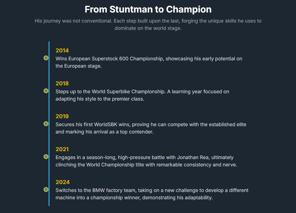Image resolution: width=296 pixels, height=213 pixels.
Task: Click the yellow 2014 year label
Action: pos(62,51)
